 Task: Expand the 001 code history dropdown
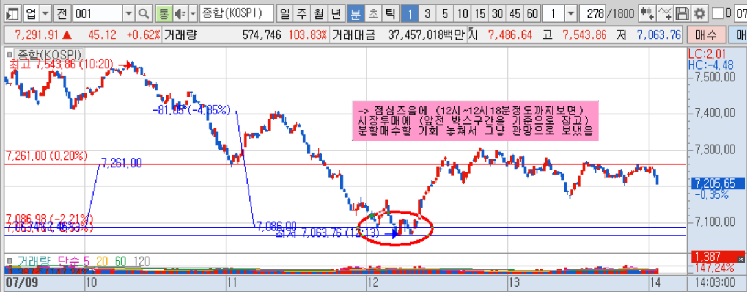pyautogui.click(x=128, y=13)
